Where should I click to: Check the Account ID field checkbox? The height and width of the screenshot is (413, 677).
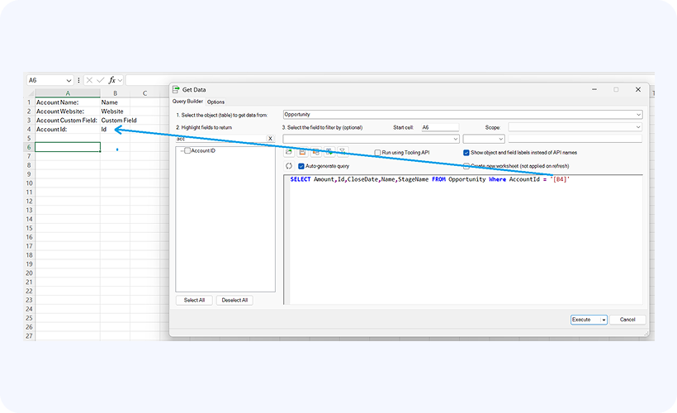coord(187,151)
